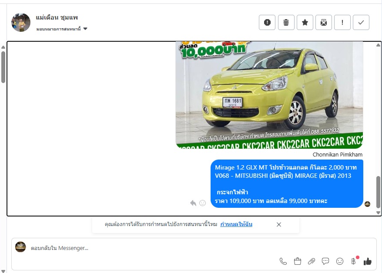The width and height of the screenshot is (382, 273).
Task: Mark conversation as unread via envelope icon
Action: (x=324, y=22)
